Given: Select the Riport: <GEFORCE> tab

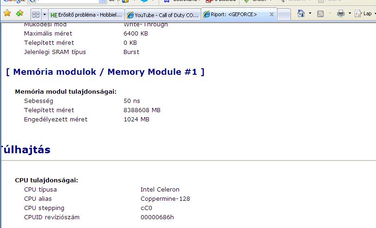Looking at the screenshot, I should click(x=234, y=14).
